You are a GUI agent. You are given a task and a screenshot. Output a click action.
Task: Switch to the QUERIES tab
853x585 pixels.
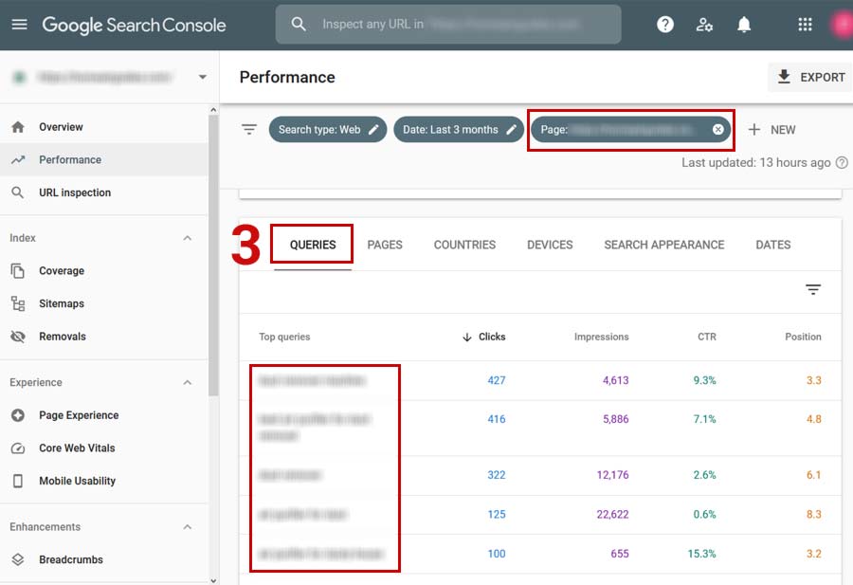click(313, 245)
